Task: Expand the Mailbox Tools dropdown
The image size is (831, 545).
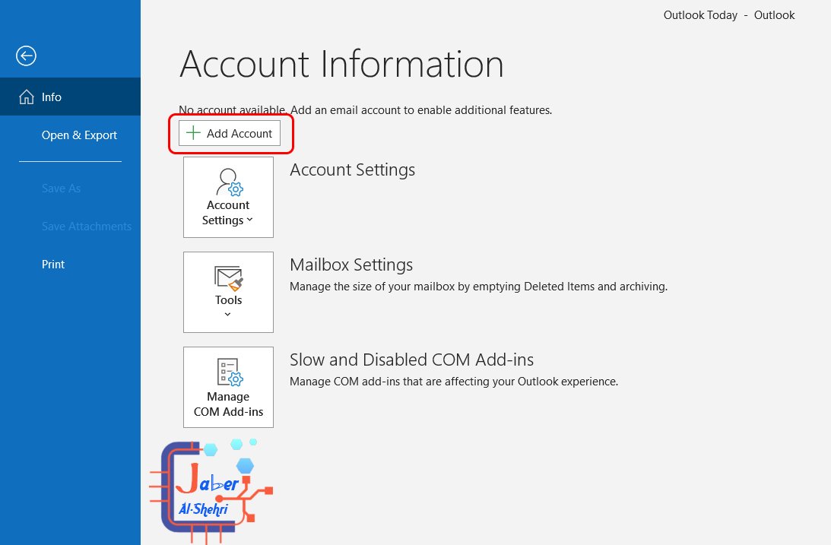Action: 228,293
